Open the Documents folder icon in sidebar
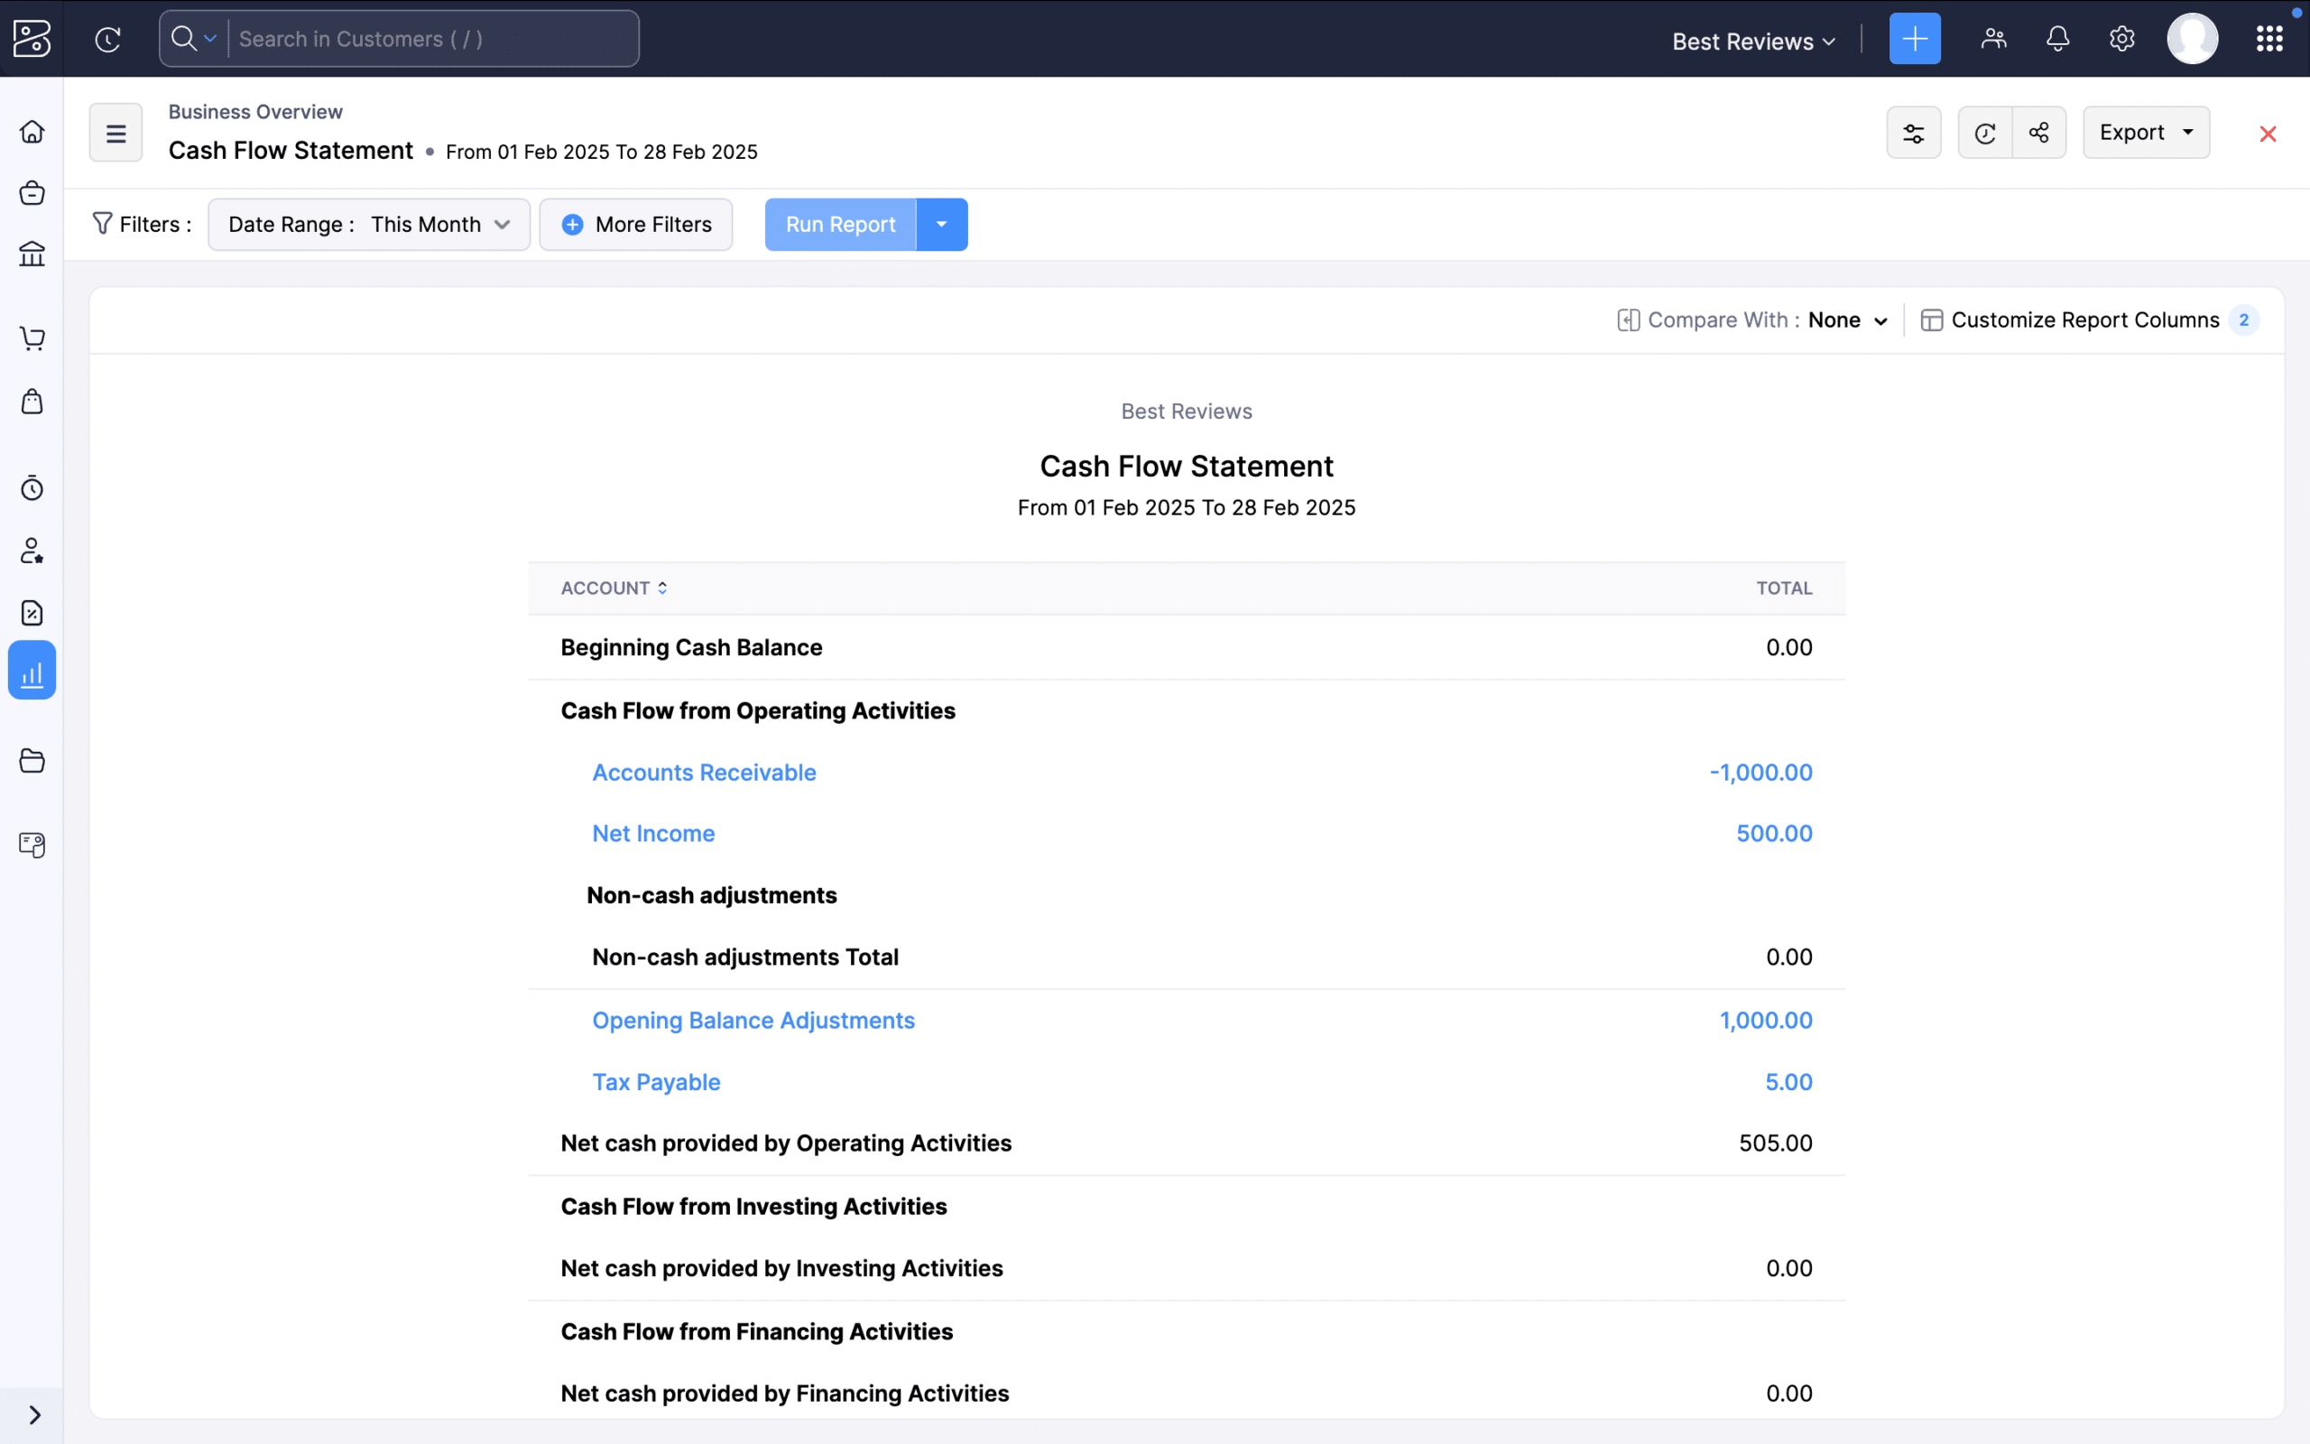 pos(32,759)
